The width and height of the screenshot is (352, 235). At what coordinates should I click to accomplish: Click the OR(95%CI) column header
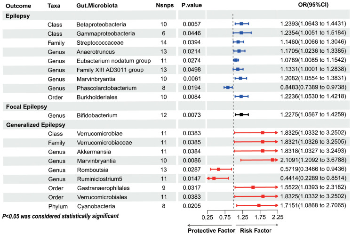[x=313, y=5]
